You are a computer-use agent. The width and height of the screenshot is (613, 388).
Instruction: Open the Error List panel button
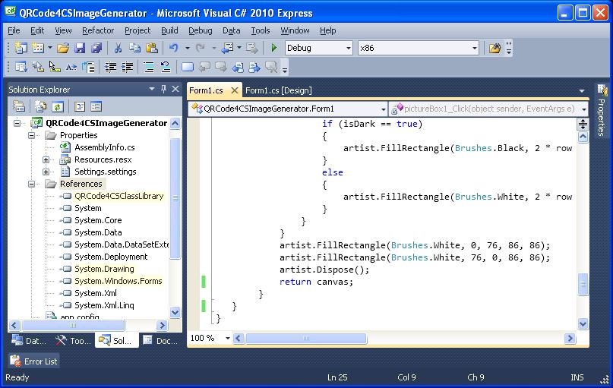coord(34,361)
